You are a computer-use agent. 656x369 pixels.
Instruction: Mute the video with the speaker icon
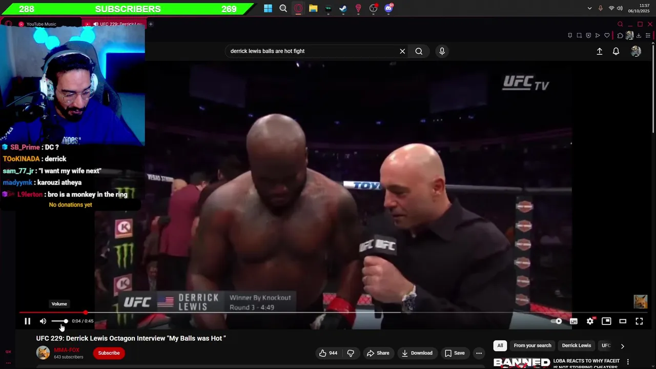pyautogui.click(x=43, y=321)
